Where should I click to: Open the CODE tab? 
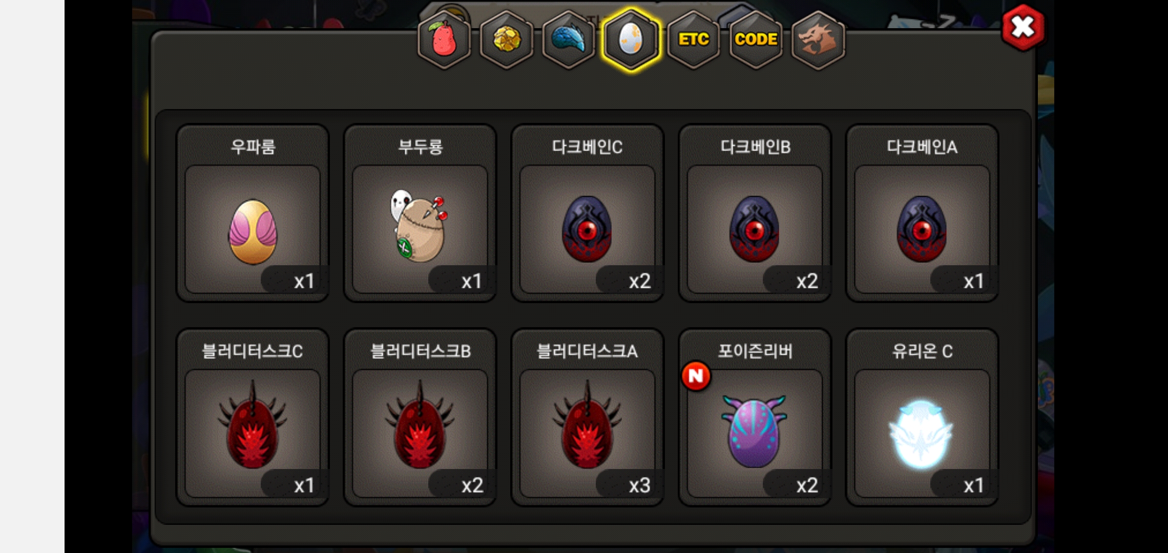pyautogui.click(x=756, y=39)
